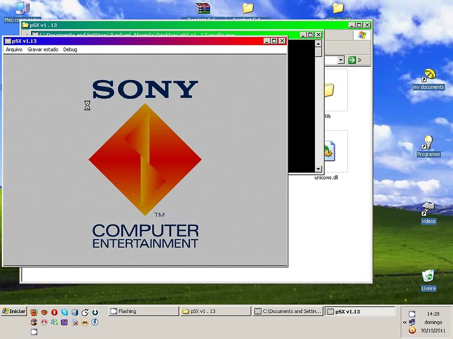Minimize the pSX v1 . 13 Explorer window
The height and width of the screenshot is (339, 453).
pos(351,25)
